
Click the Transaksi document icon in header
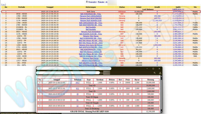pyautogui.click(x=87, y=2)
